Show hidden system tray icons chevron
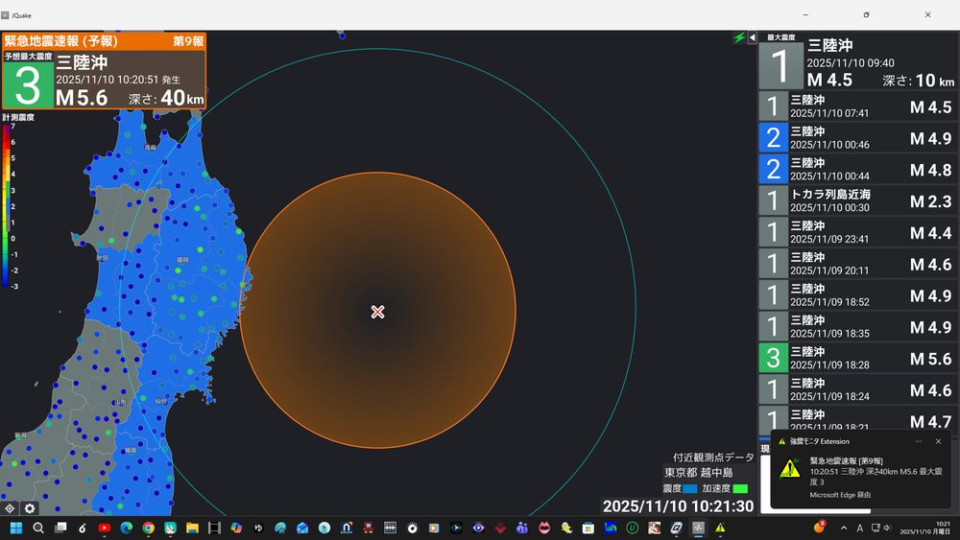Viewport: 960px width, 540px height. [844, 528]
